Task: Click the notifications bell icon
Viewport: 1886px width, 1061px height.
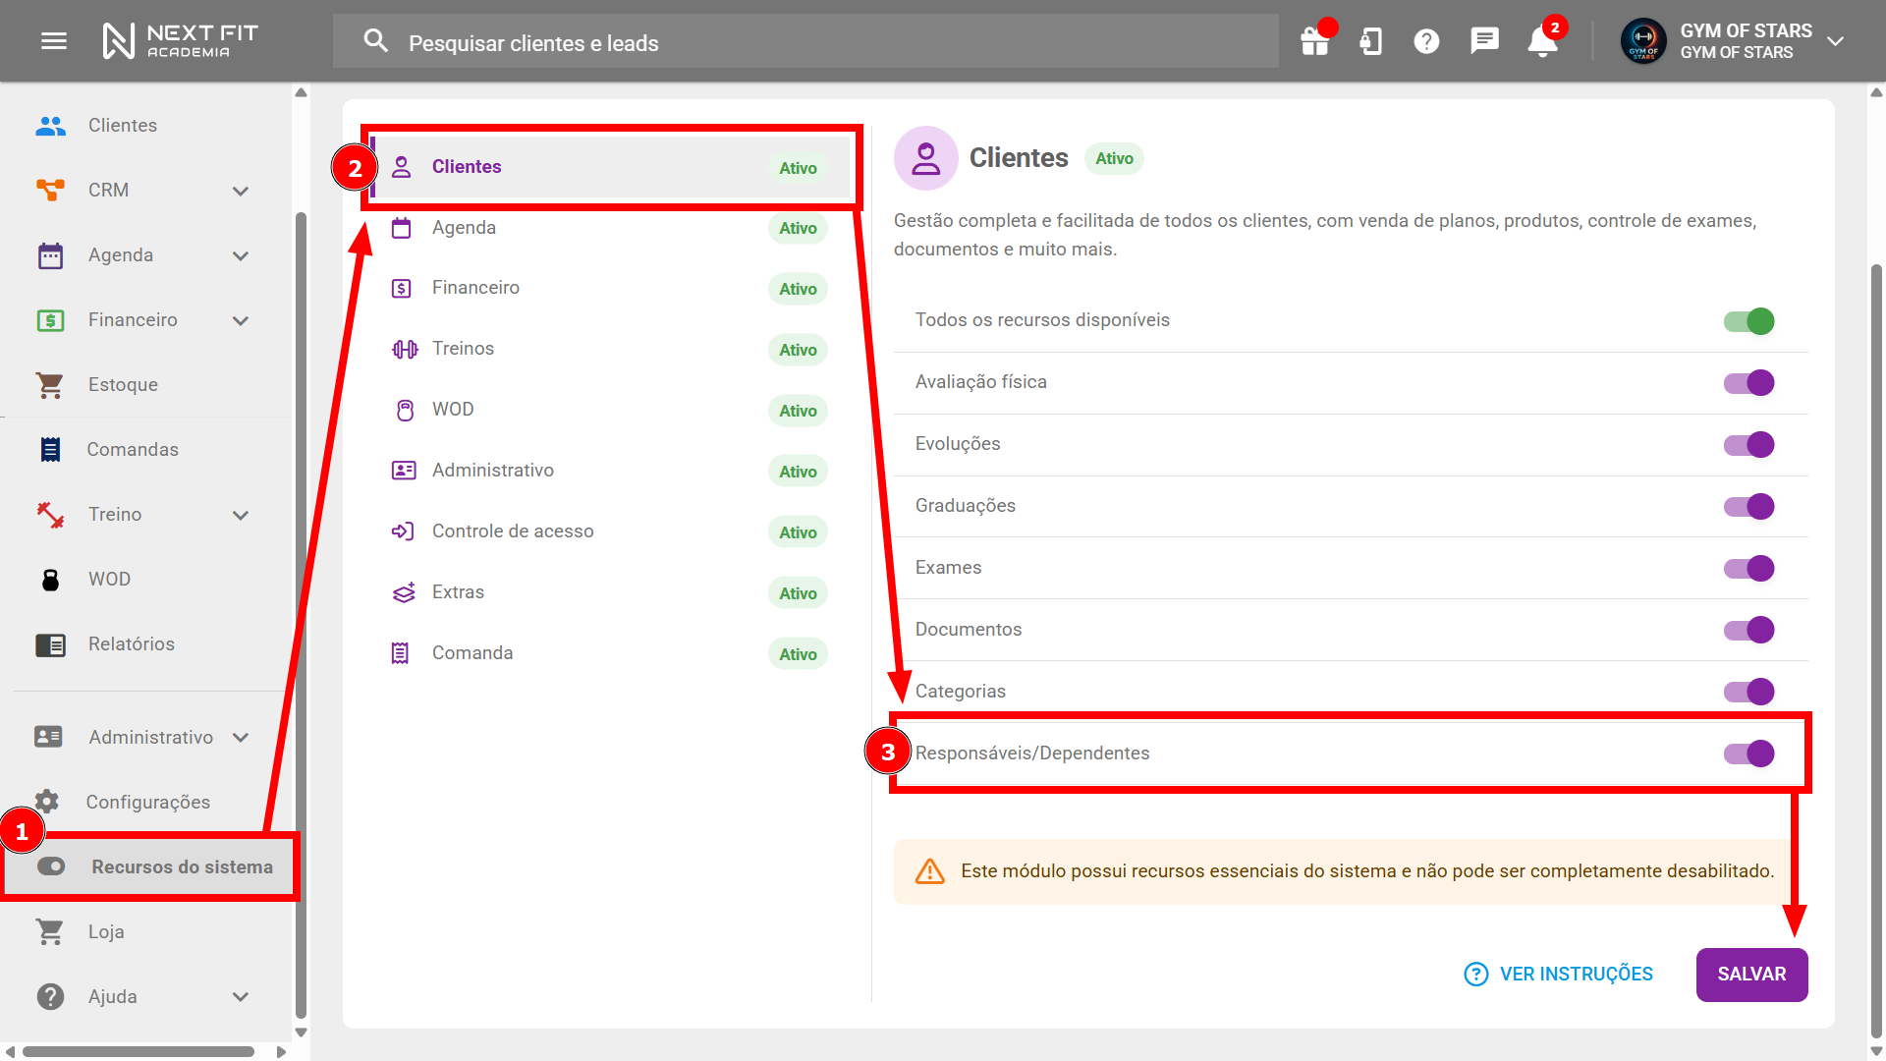Action: click(1542, 41)
